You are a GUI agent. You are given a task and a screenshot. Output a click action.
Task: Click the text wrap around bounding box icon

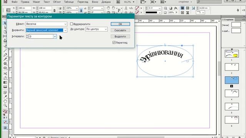coord(188,8)
